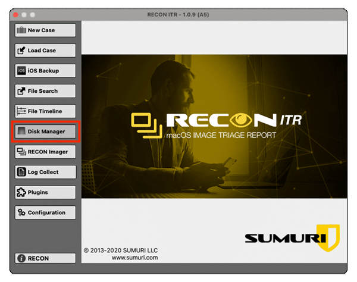The height and width of the screenshot is (282, 357).
Task: Click the © 2013-2020 SUMURI LLC text
Action: [121, 250]
